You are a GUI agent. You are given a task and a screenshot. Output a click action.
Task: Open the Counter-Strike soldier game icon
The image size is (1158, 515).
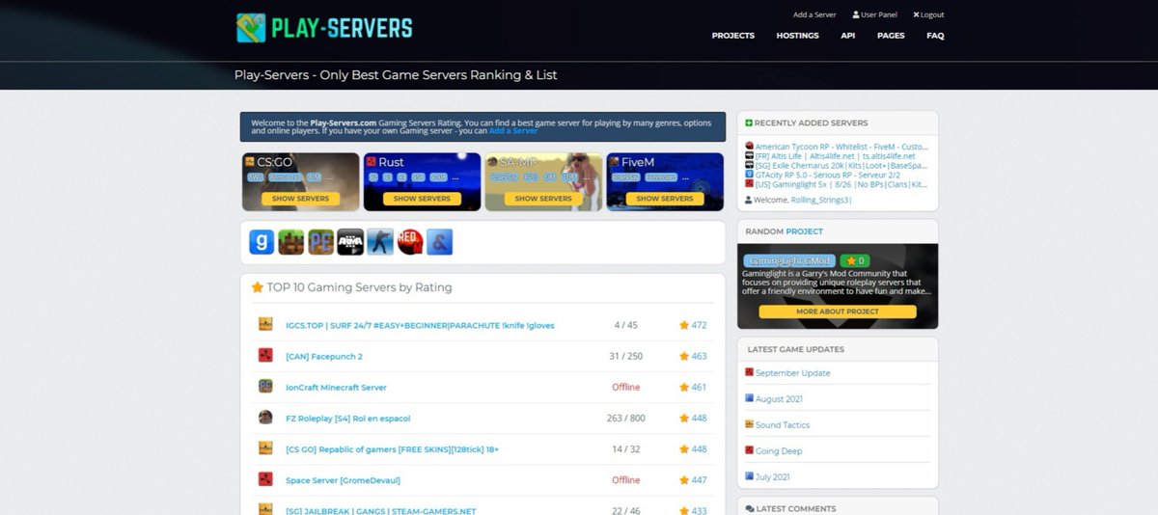[x=380, y=242]
